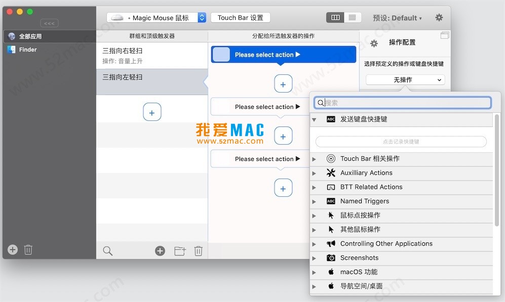
Task: Select Screenshots category label
Action: [x=359, y=257]
